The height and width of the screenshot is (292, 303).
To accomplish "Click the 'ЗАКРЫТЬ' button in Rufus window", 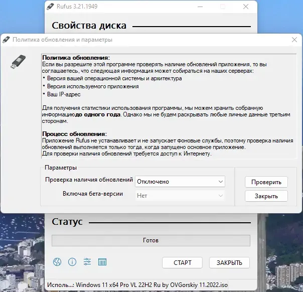I will (x=229, y=262).
